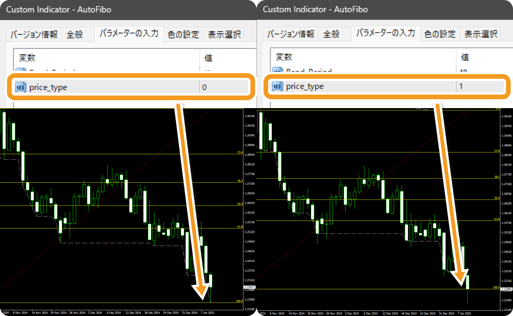Click 100.0 Fibonacci level label on left chart
Image resolution: width=513 pixels, height=316 pixels.
[239, 301]
